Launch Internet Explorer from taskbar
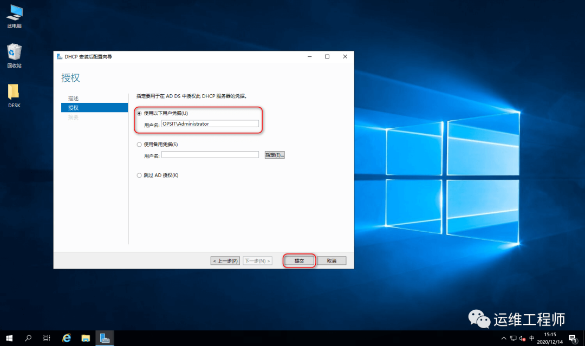The image size is (585, 346). [x=67, y=338]
